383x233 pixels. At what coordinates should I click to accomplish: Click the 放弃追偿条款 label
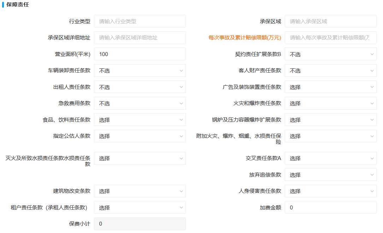pyautogui.click(x=265, y=174)
